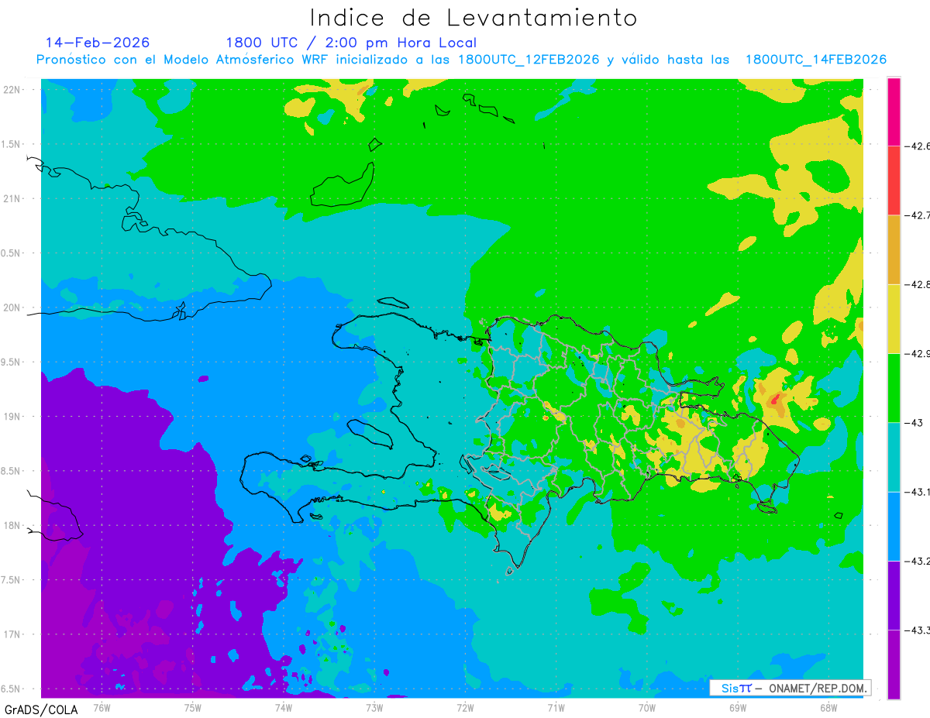Click the legend value '-42.6'

[x=917, y=146]
